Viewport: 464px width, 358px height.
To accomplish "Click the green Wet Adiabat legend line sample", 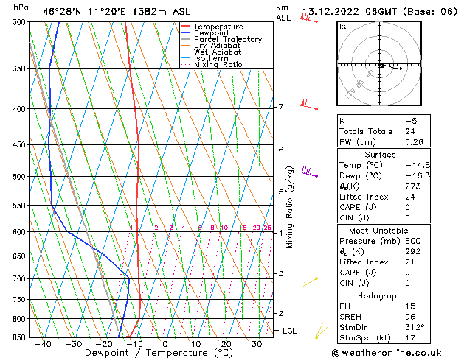I will click(185, 52).
